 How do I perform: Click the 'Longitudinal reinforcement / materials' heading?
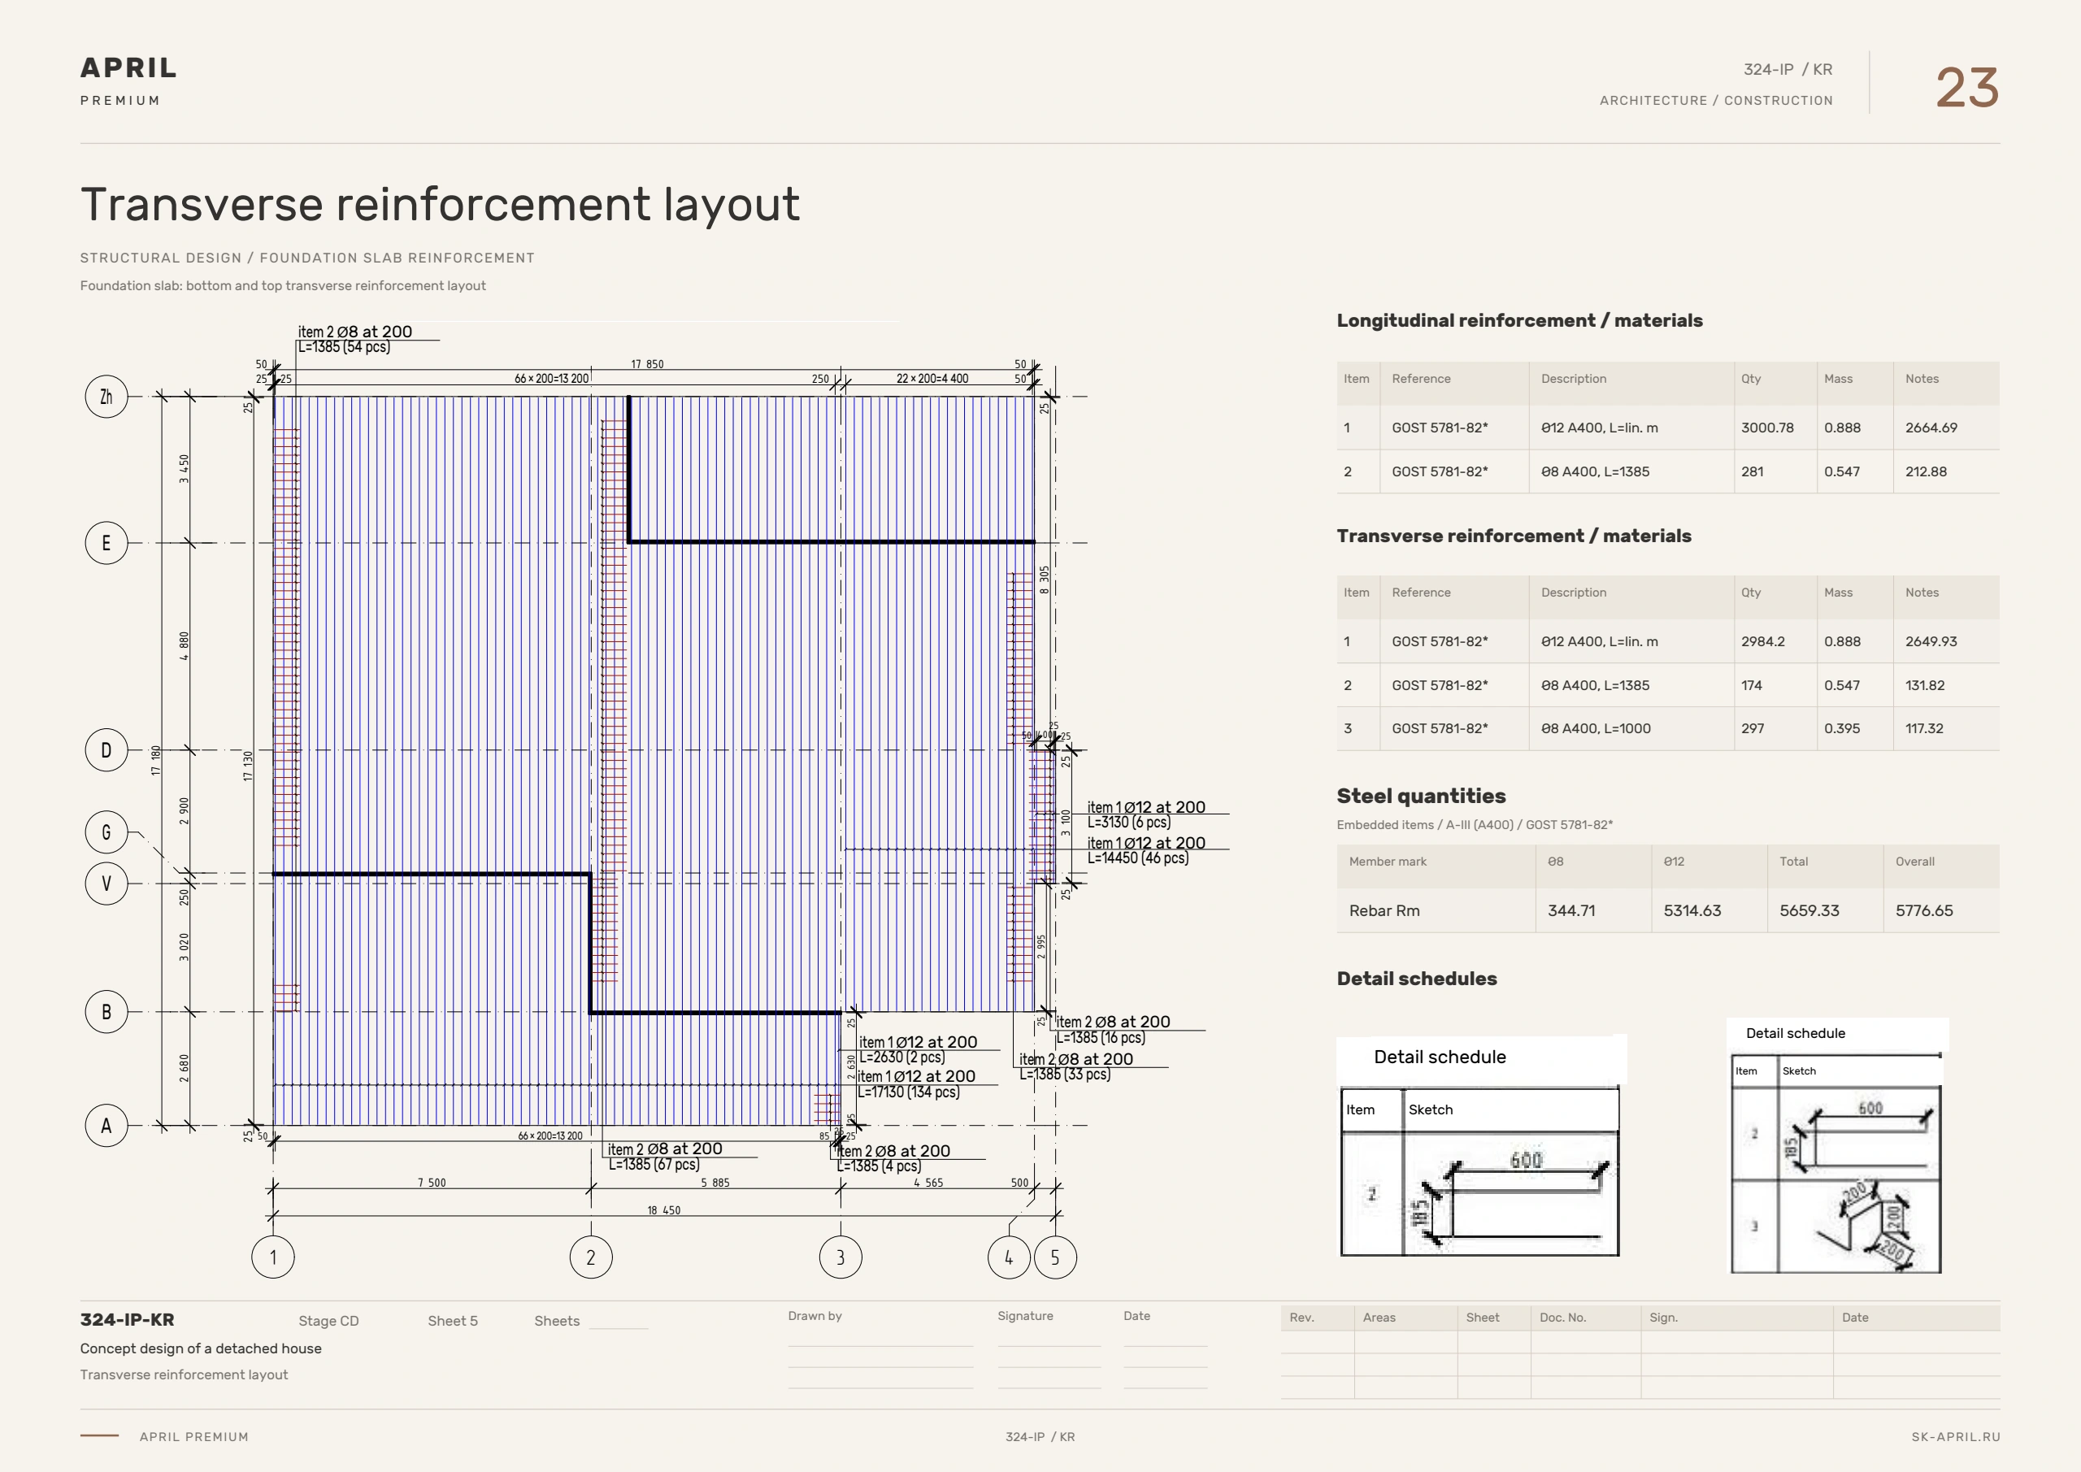pos(1519,320)
